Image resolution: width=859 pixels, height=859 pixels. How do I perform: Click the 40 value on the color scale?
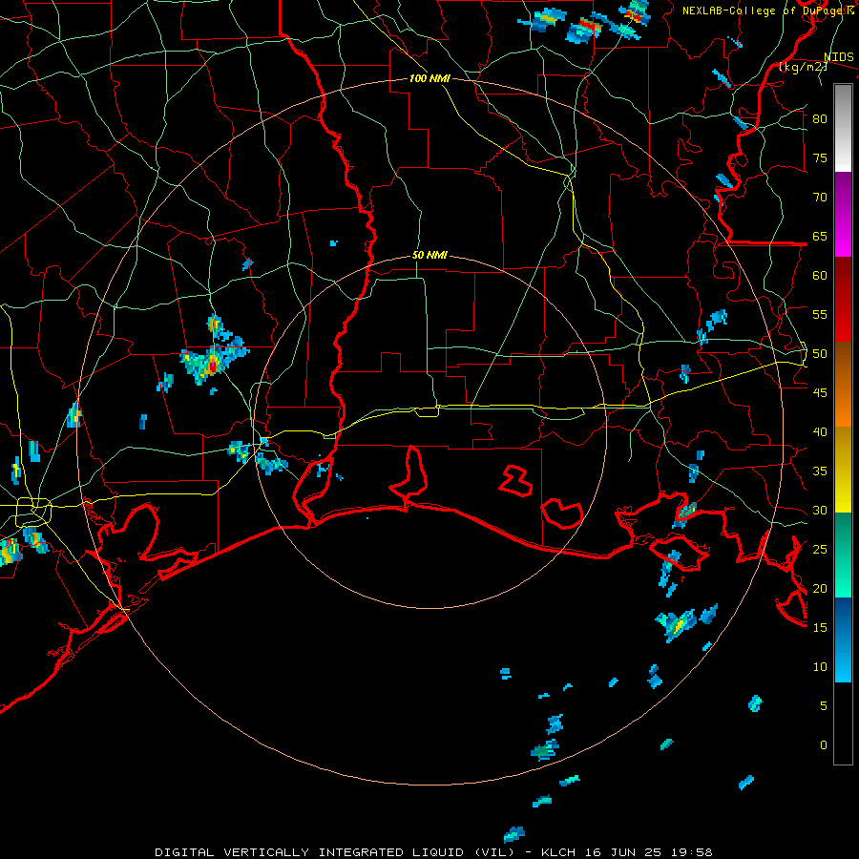(x=820, y=432)
